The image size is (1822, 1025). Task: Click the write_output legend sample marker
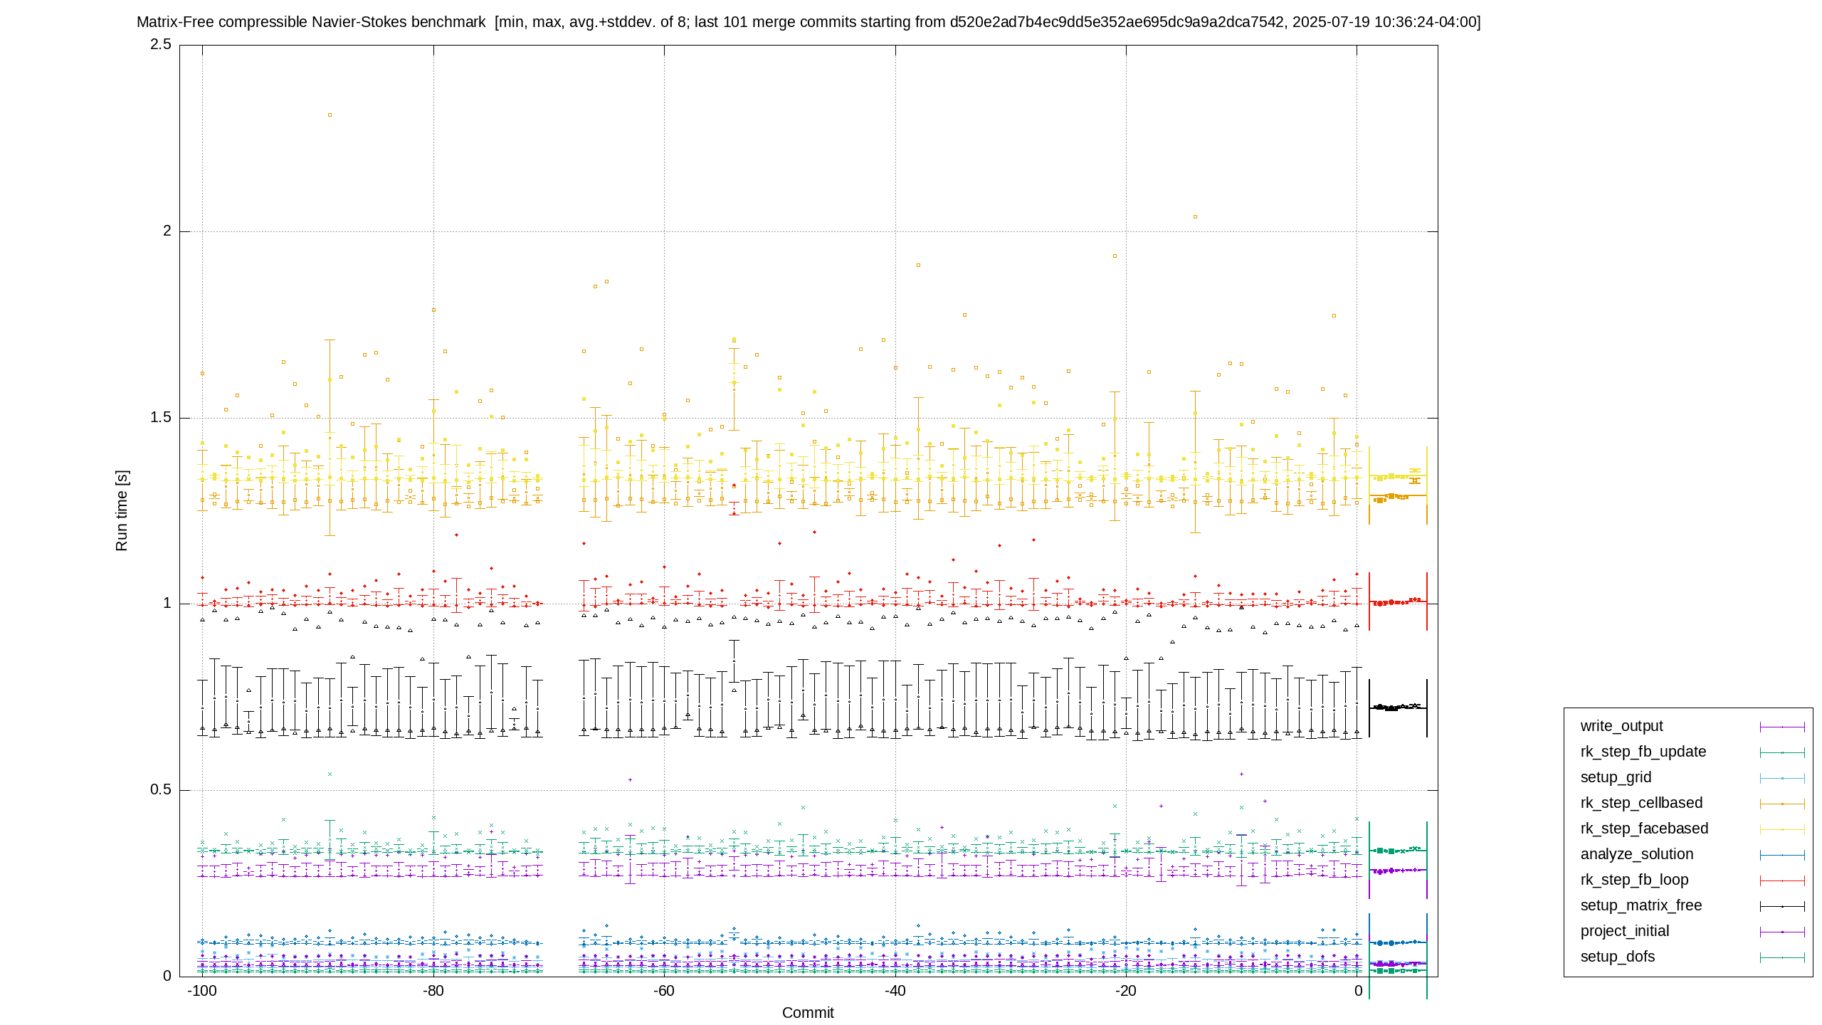click(1782, 727)
